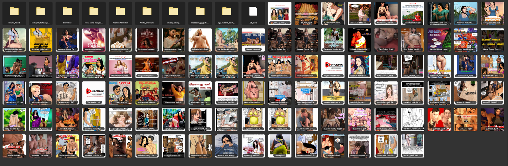Open Ananthabhadram.pdf
The width and height of the screenshot is (508, 166).
pyautogui.click(x=412, y=14)
